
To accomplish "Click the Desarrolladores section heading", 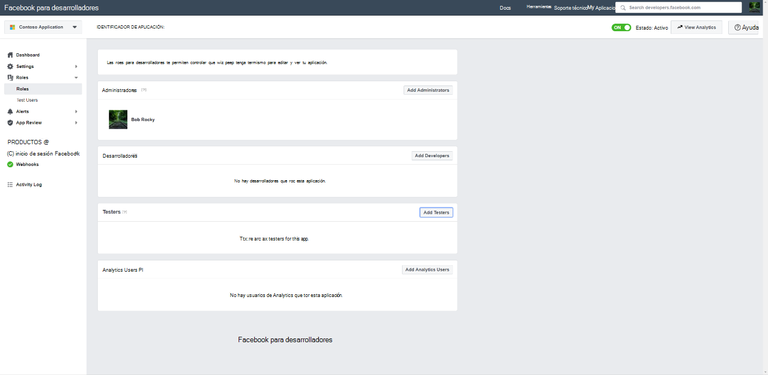I will coord(120,155).
